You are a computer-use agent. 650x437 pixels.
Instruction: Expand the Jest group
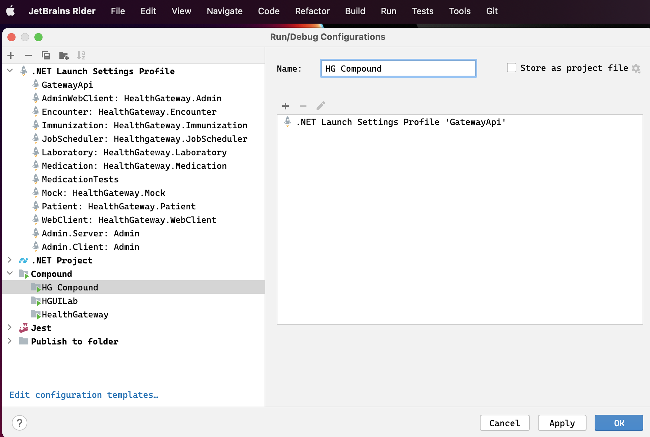10,327
